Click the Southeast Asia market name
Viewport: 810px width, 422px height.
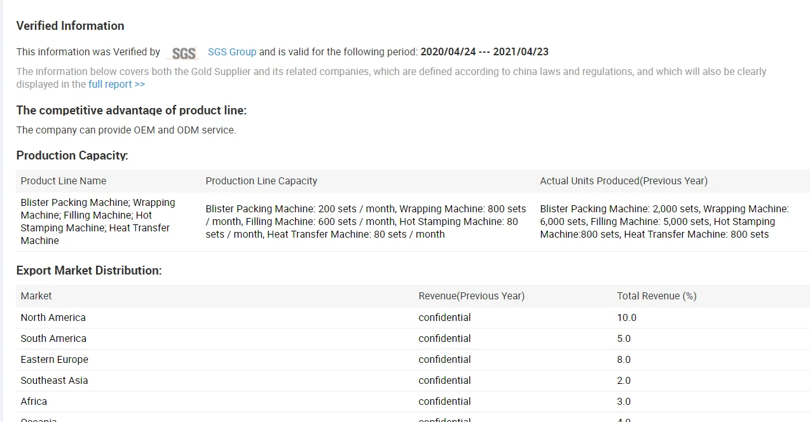tap(54, 381)
